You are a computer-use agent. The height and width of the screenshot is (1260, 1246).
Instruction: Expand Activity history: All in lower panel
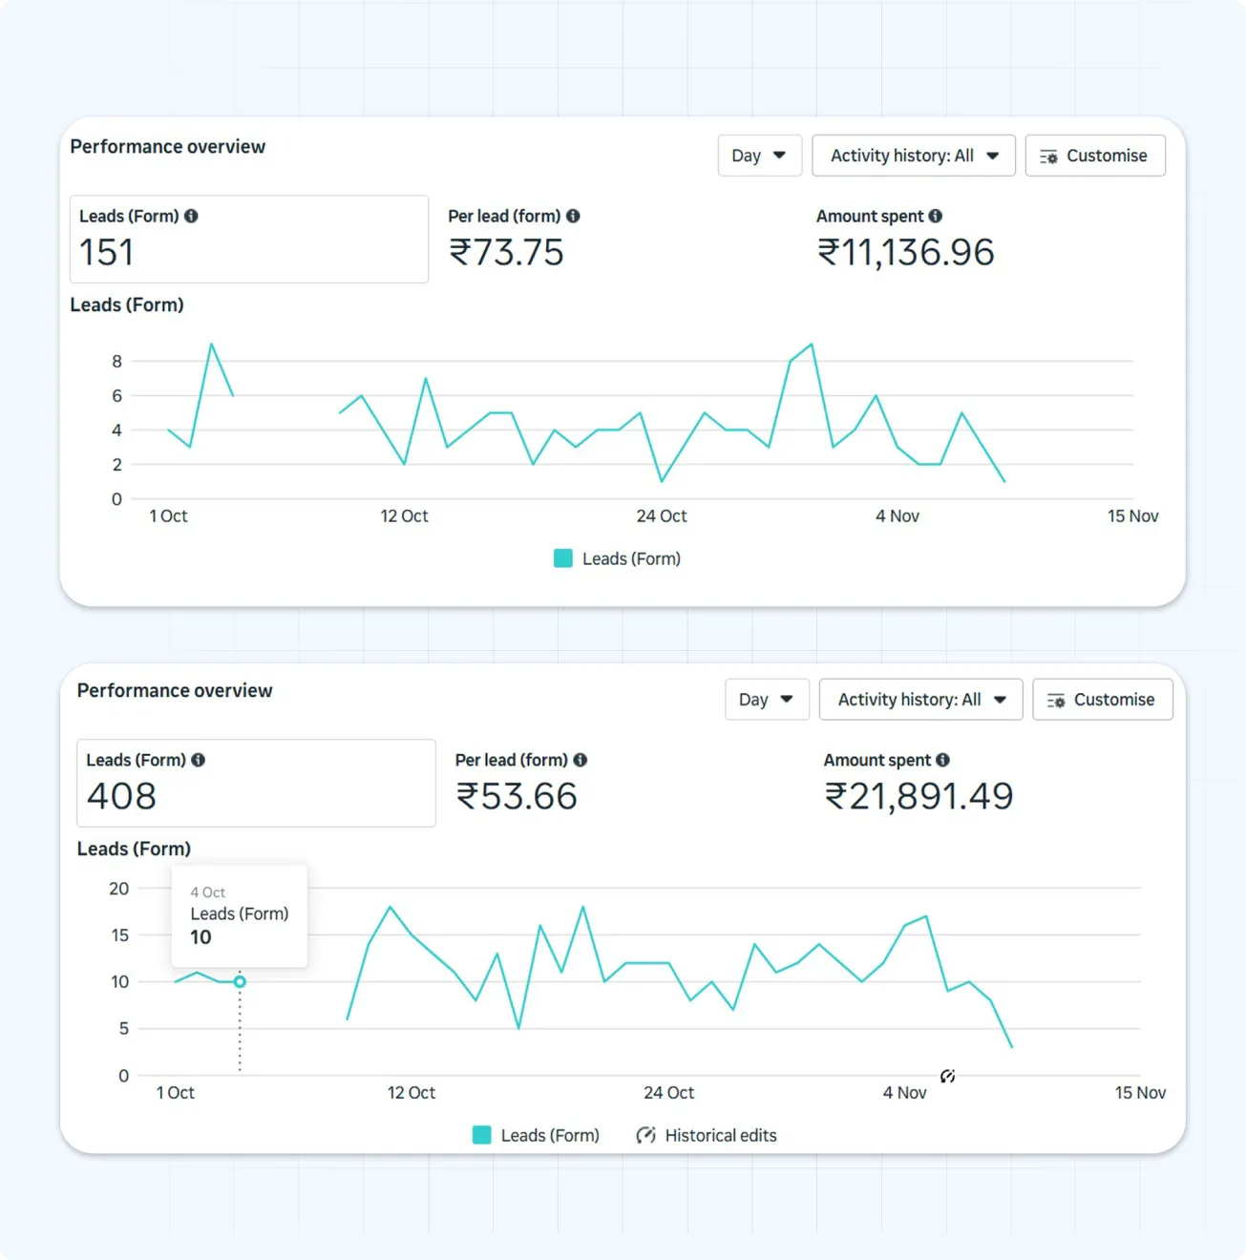(920, 700)
